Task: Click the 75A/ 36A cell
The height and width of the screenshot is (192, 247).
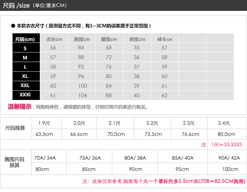Action: tap(90, 158)
